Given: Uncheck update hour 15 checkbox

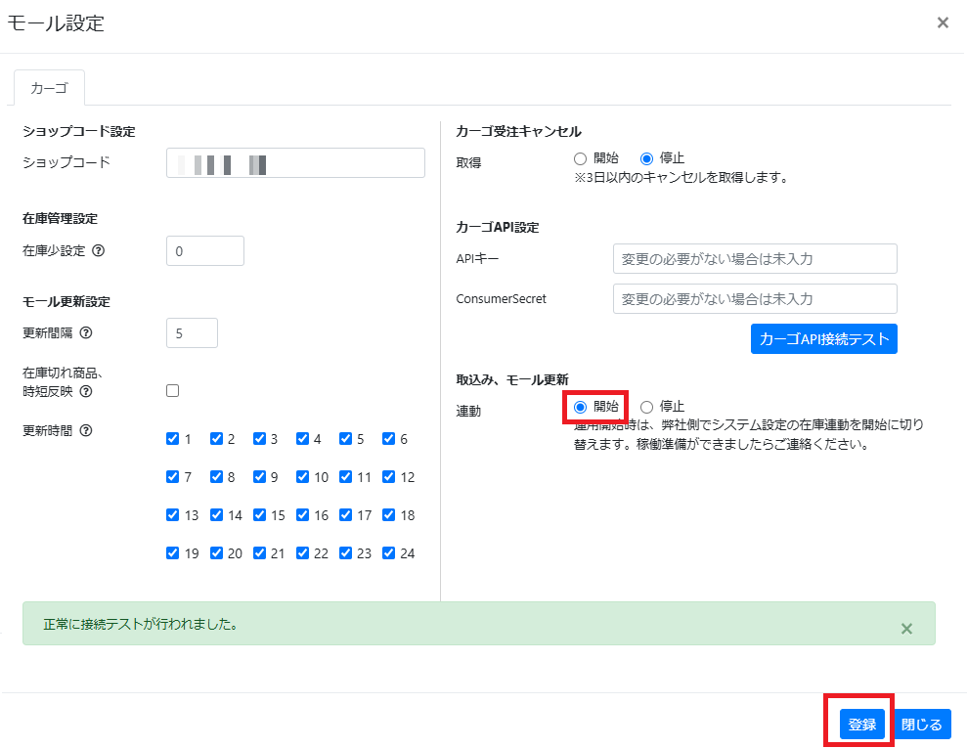Looking at the screenshot, I should pyautogui.click(x=259, y=515).
